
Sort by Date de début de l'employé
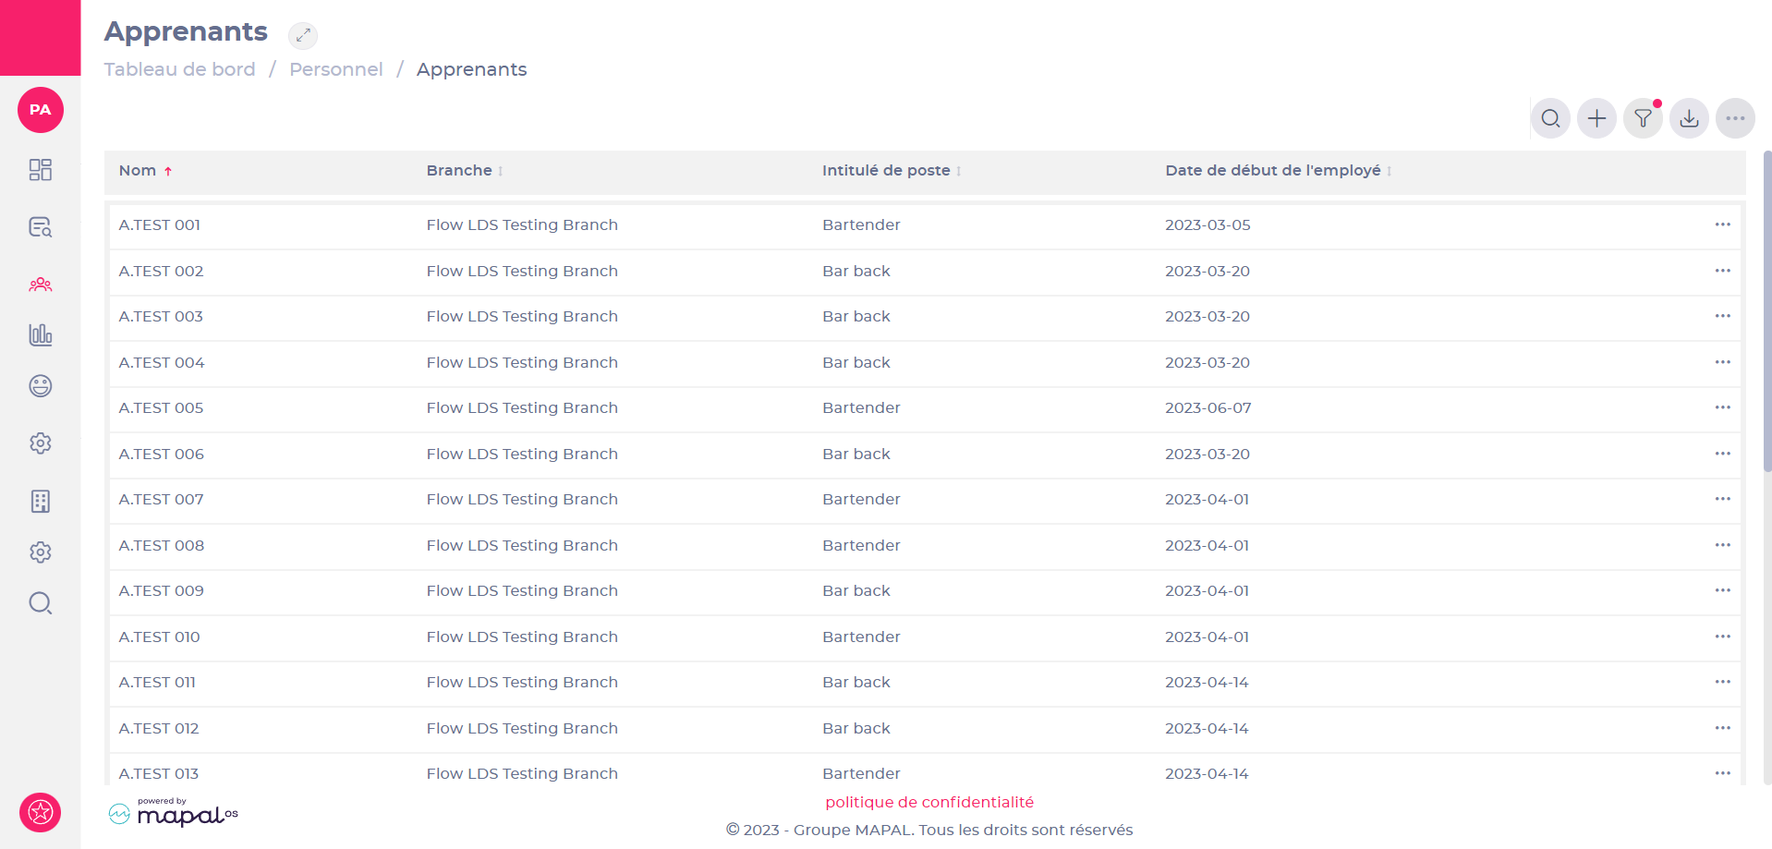(1279, 171)
